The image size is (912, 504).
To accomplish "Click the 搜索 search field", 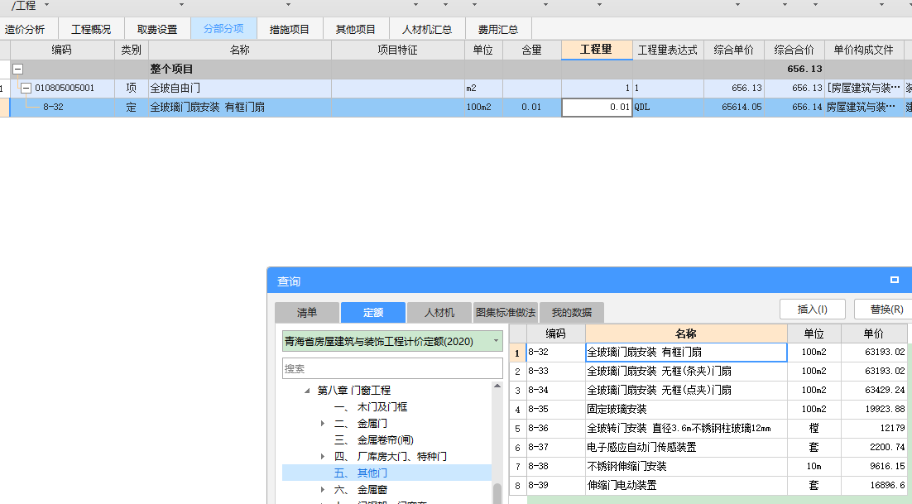I will (x=392, y=368).
